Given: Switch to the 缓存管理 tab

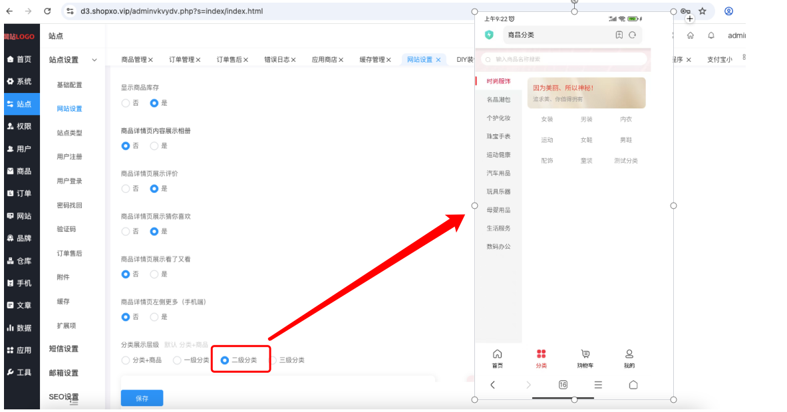Looking at the screenshot, I should click(372, 60).
